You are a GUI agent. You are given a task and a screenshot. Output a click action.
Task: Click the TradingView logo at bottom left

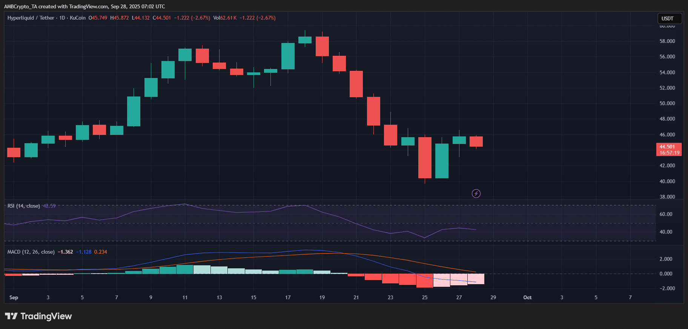coord(38,316)
